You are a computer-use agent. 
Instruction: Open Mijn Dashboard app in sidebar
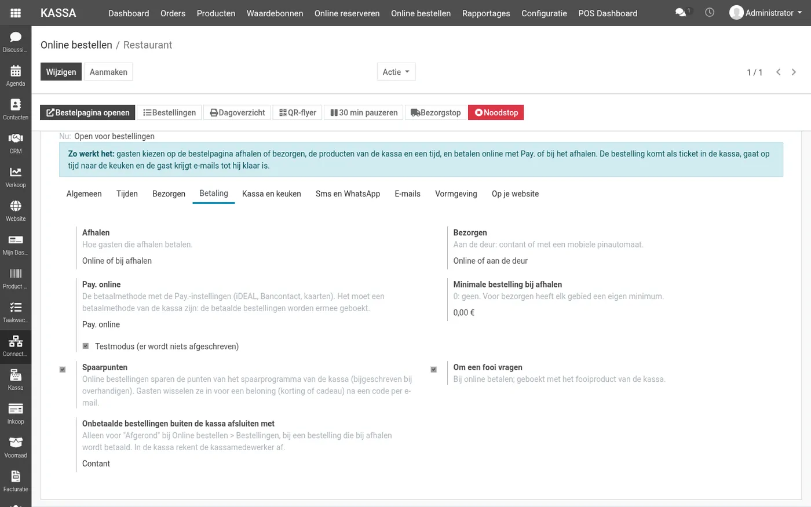coord(16,245)
